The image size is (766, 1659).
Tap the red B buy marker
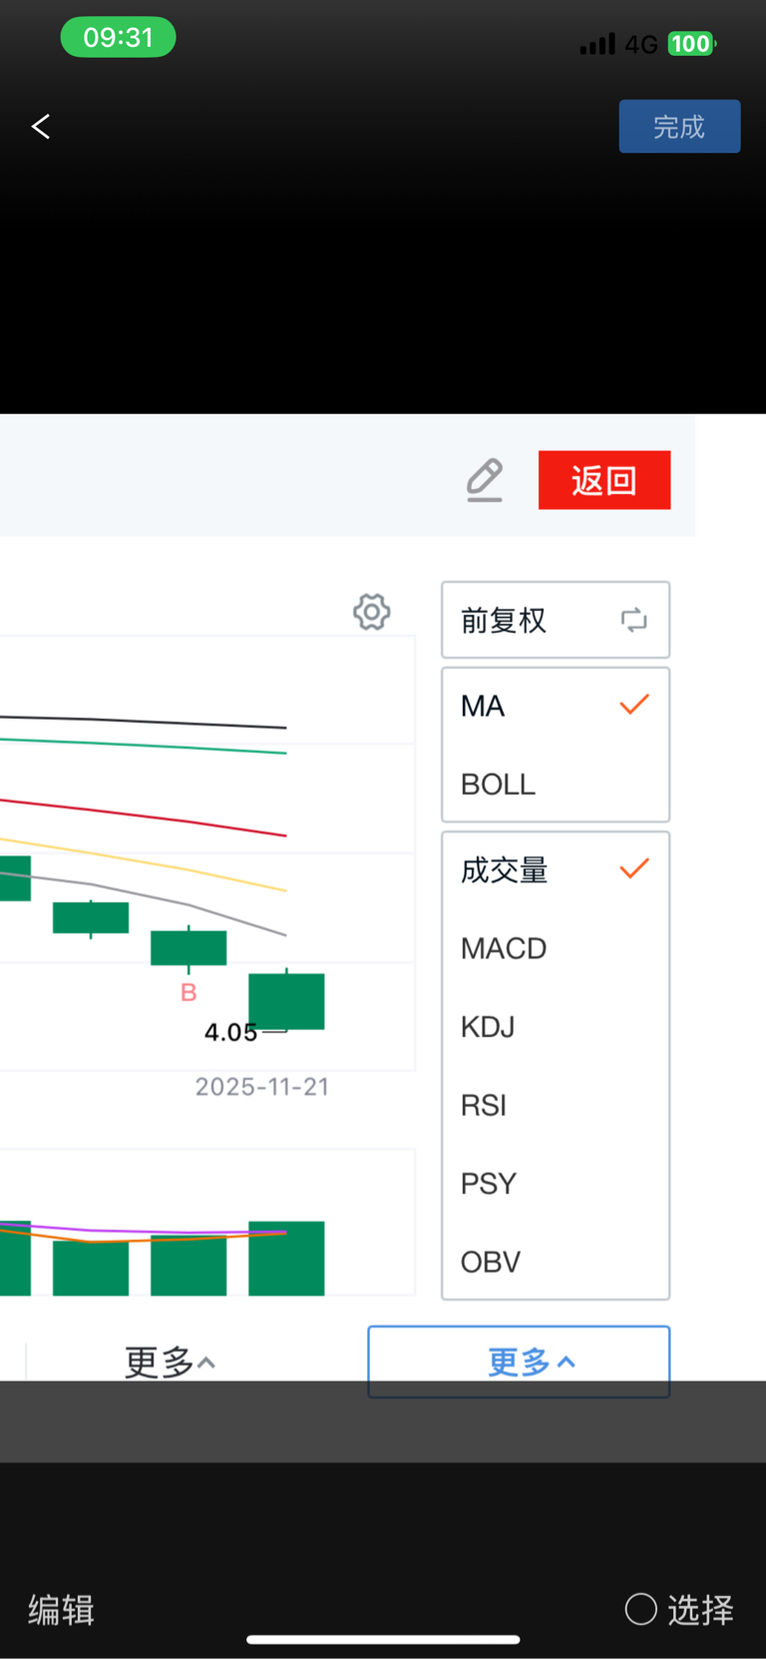pos(189,992)
